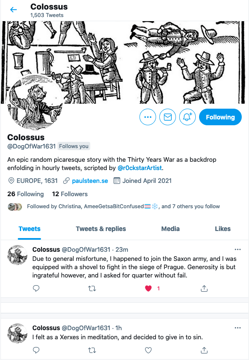Open more menu on the 1h tweet

pos(238,328)
